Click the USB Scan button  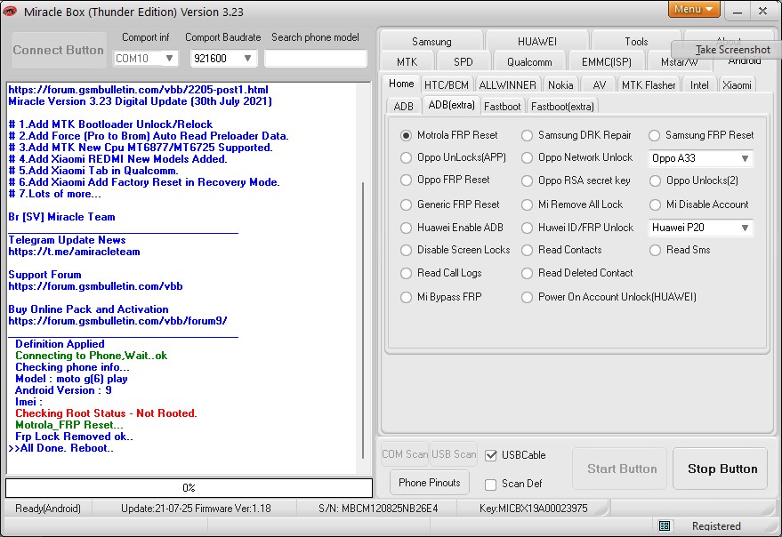[454, 454]
